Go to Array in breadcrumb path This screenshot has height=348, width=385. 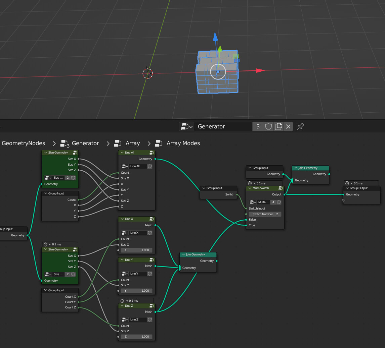pos(133,143)
